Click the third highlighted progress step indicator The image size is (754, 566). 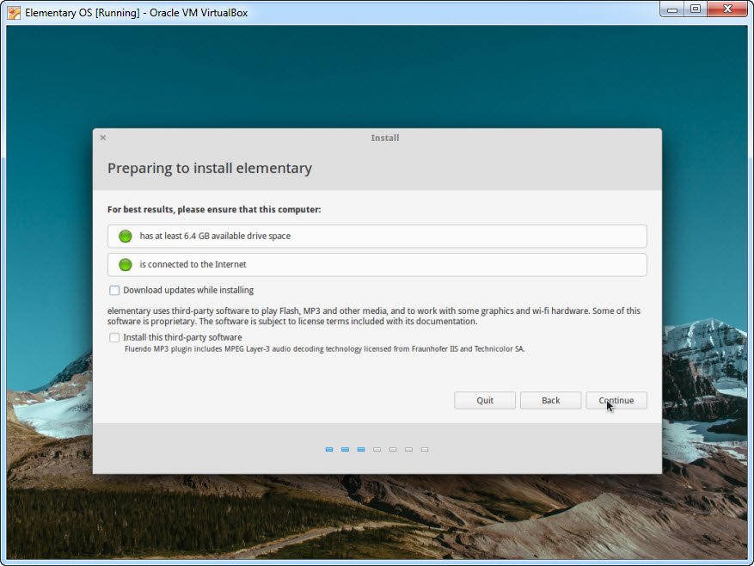coord(360,450)
